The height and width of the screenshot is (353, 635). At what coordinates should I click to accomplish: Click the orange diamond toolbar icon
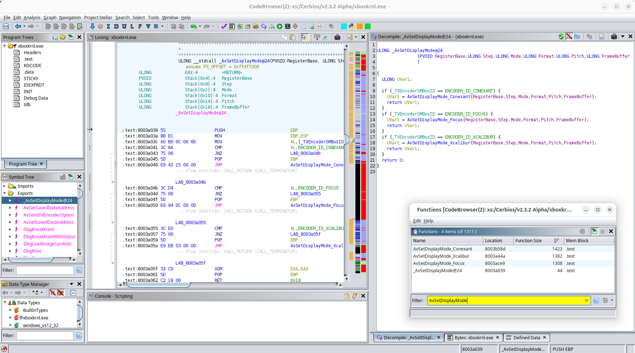[x=295, y=26]
